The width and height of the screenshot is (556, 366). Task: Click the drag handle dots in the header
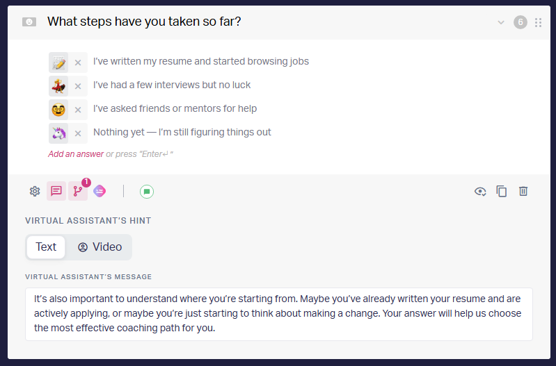pyautogui.click(x=538, y=22)
